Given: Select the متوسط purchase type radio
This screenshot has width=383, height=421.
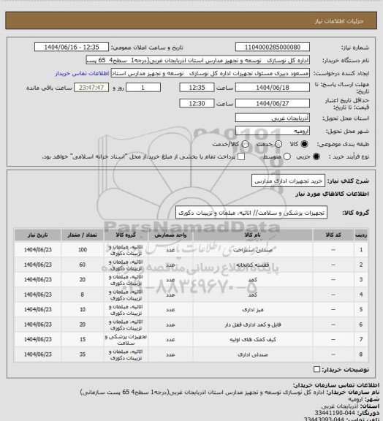Looking at the screenshot, I should pyautogui.click(x=287, y=156).
